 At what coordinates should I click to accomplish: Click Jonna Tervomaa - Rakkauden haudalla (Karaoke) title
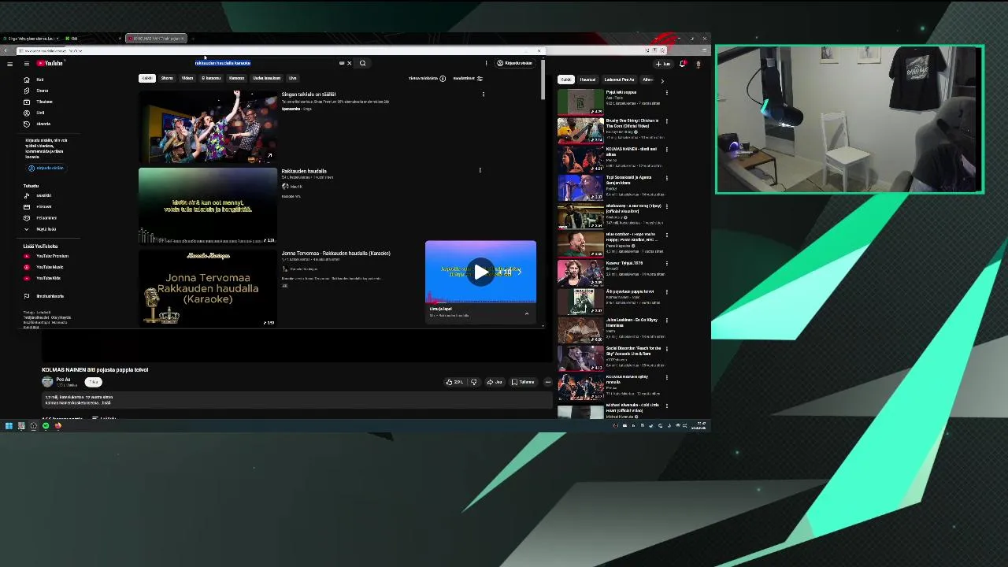click(335, 254)
